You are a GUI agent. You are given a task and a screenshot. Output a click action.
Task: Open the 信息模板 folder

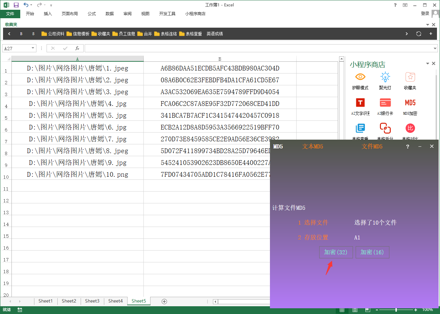point(78,34)
